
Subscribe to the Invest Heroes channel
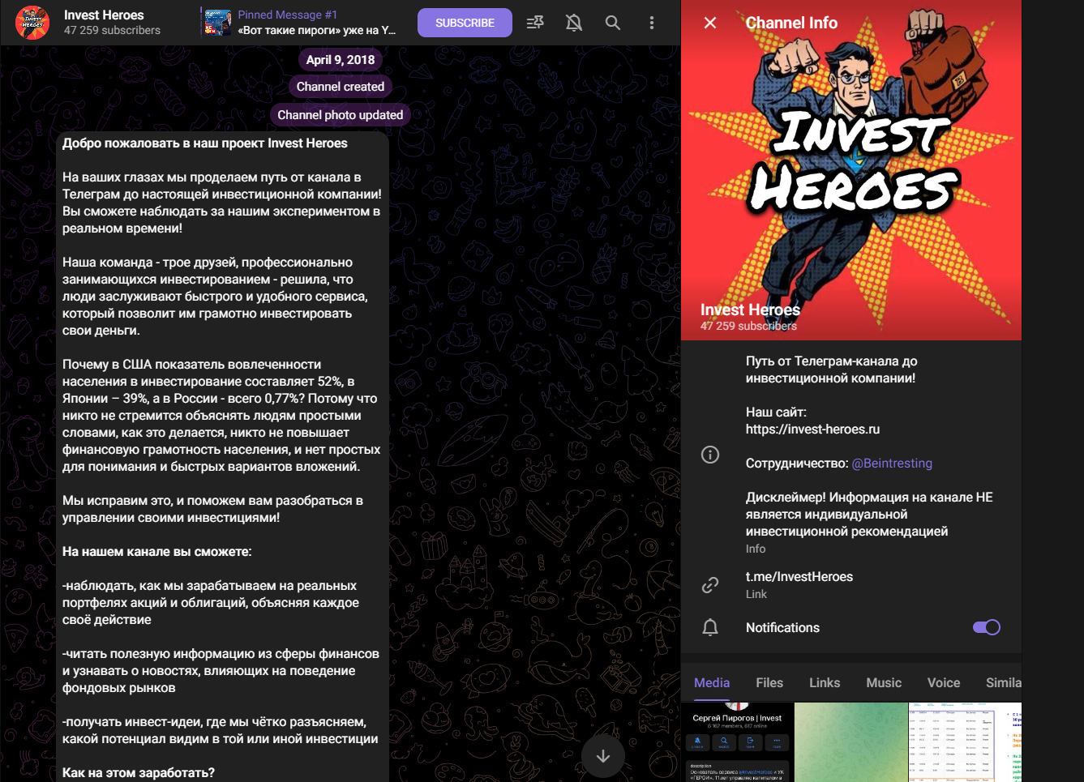465,23
